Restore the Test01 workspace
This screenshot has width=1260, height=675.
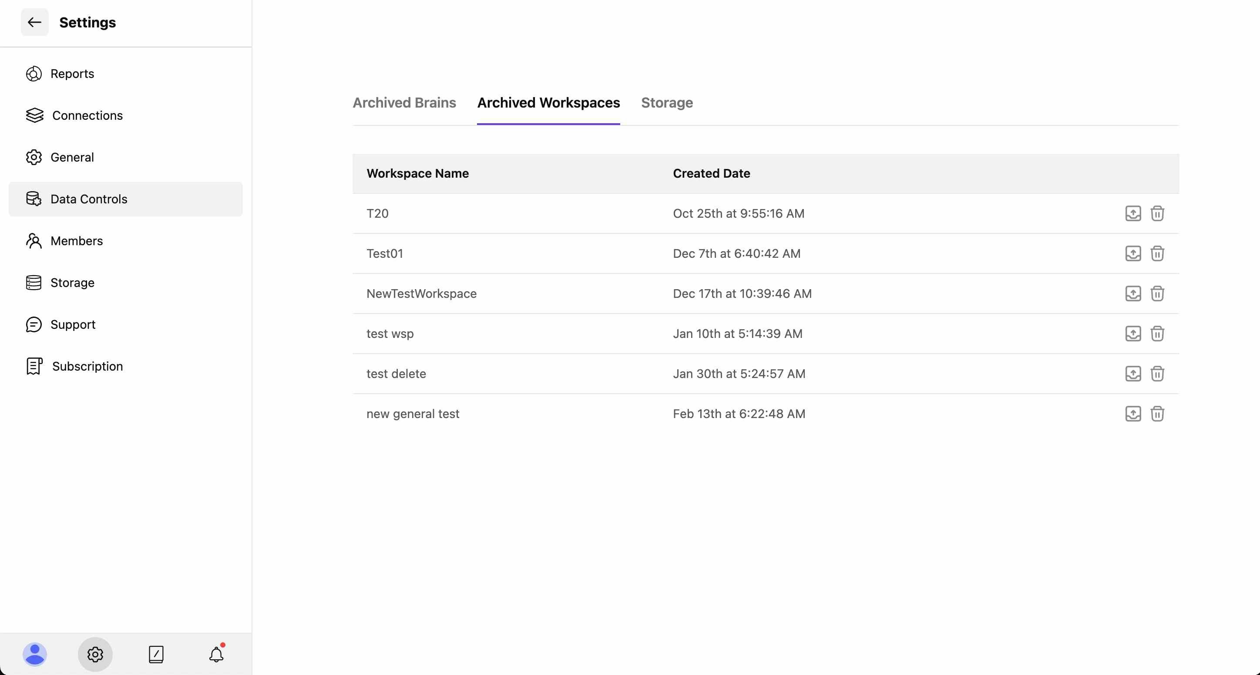click(x=1133, y=253)
